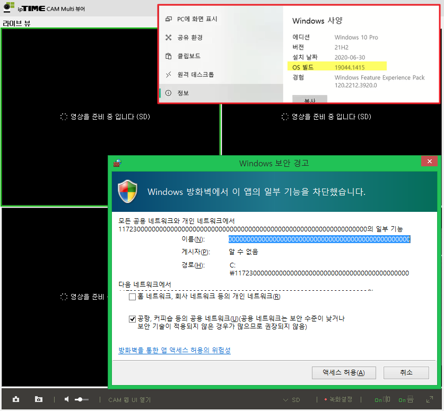This screenshot has height=411, width=444.
Task: Click the edition value Windows 10 Pro
Action: tap(356, 37)
